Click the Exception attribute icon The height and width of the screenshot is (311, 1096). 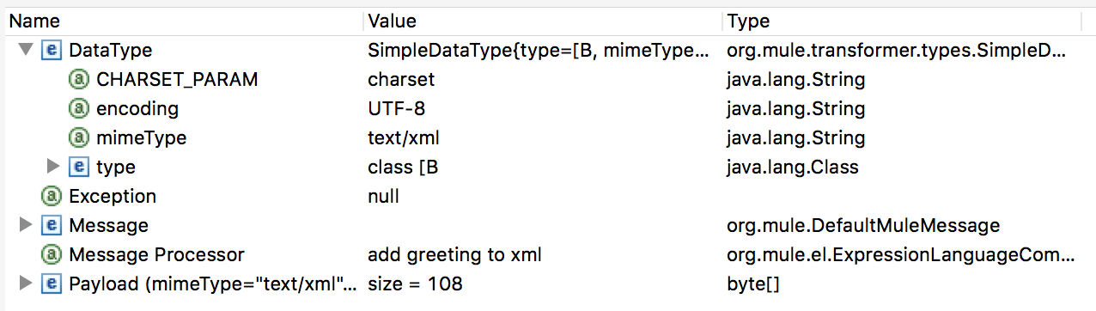point(51,196)
